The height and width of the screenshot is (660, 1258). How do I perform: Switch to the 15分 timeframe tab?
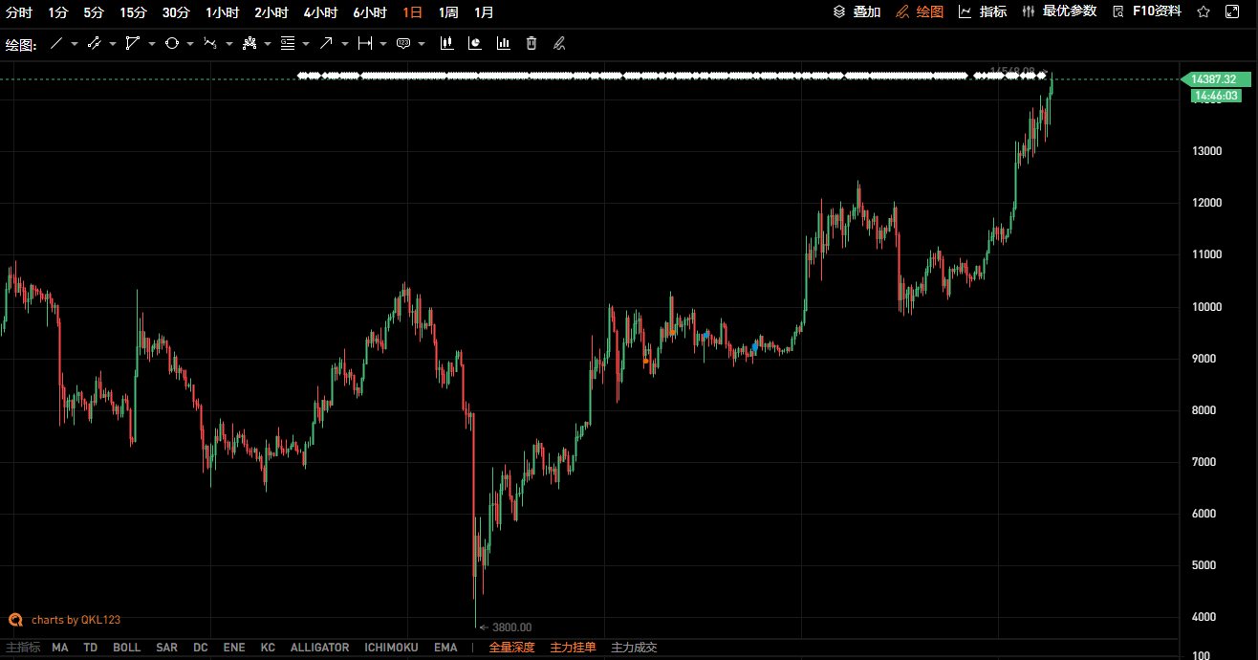pos(135,12)
